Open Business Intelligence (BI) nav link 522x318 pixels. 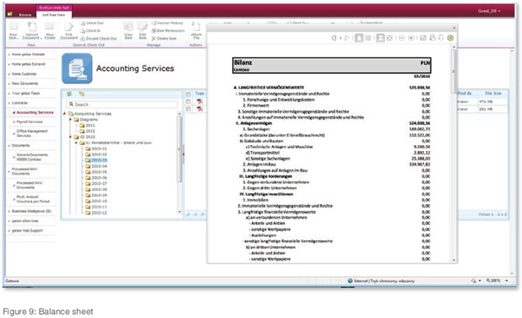31,211
